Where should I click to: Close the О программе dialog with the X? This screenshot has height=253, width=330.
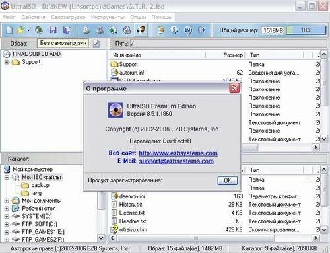(x=234, y=89)
